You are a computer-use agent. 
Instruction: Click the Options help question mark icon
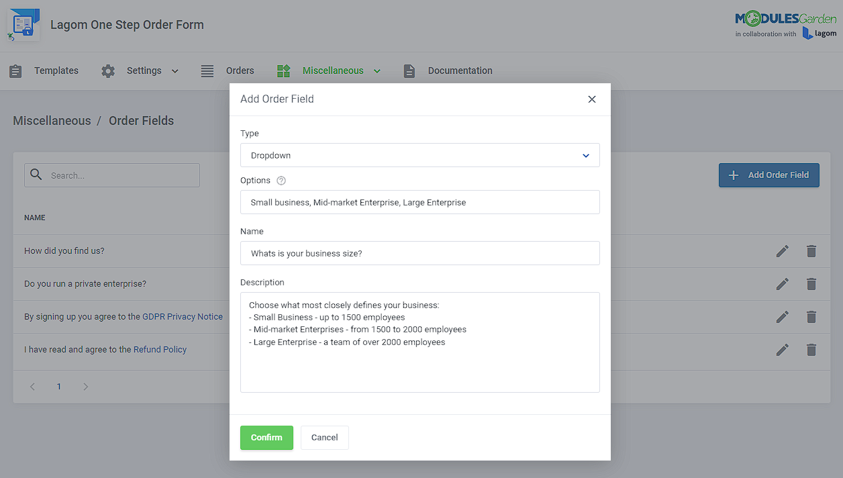(281, 180)
